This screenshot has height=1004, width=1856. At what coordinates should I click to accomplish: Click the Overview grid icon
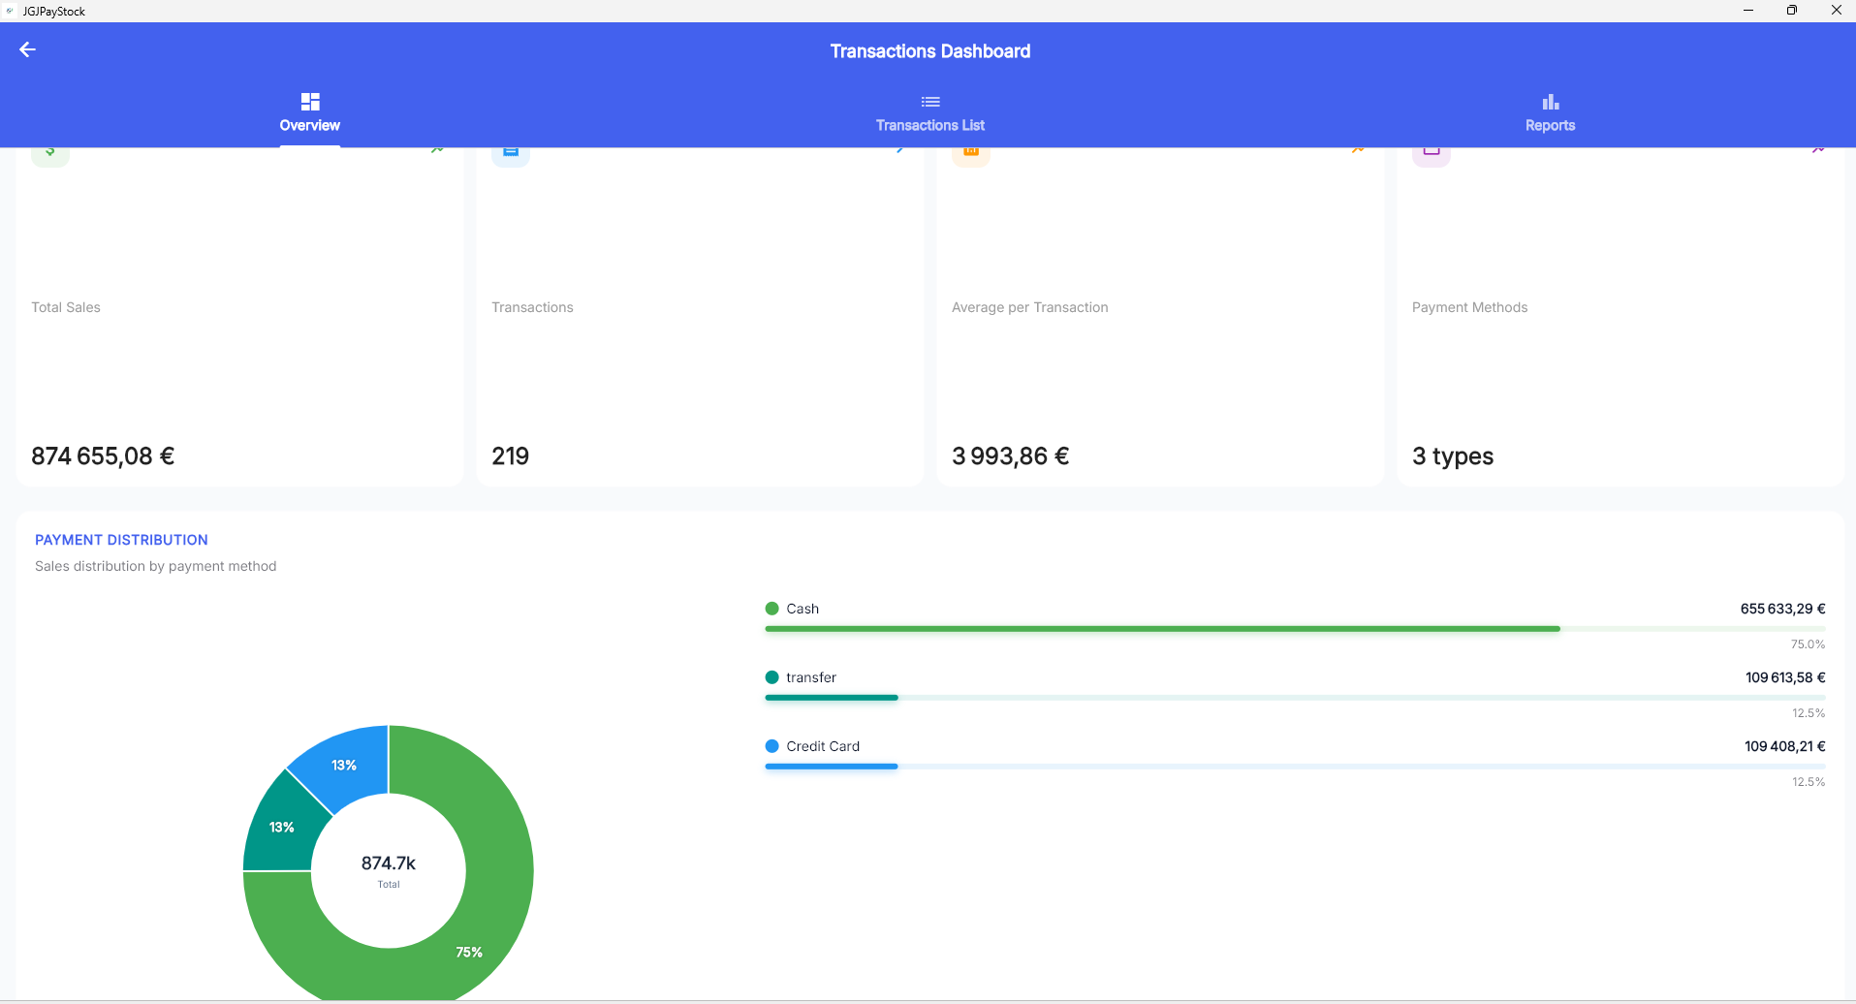(310, 102)
